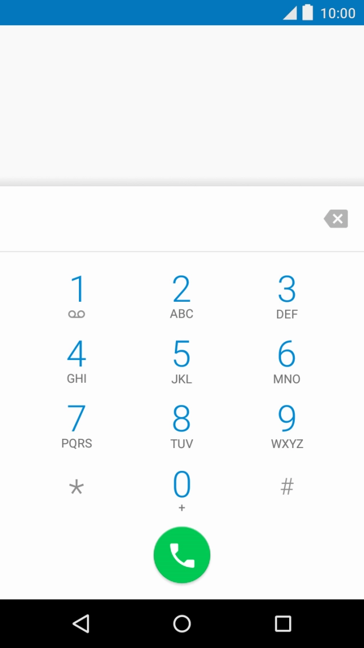The image size is (364, 648).
Task: Dial the 4 GHI key
Action: 77,362
